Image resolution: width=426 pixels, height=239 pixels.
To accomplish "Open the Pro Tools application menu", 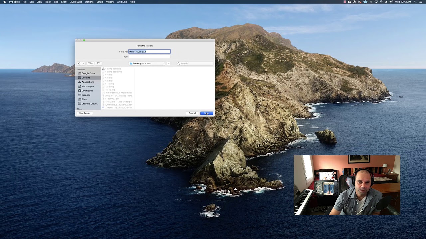I will [14, 2].
